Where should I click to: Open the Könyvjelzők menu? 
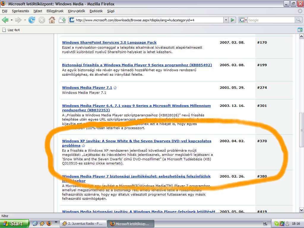click(77, 11)
